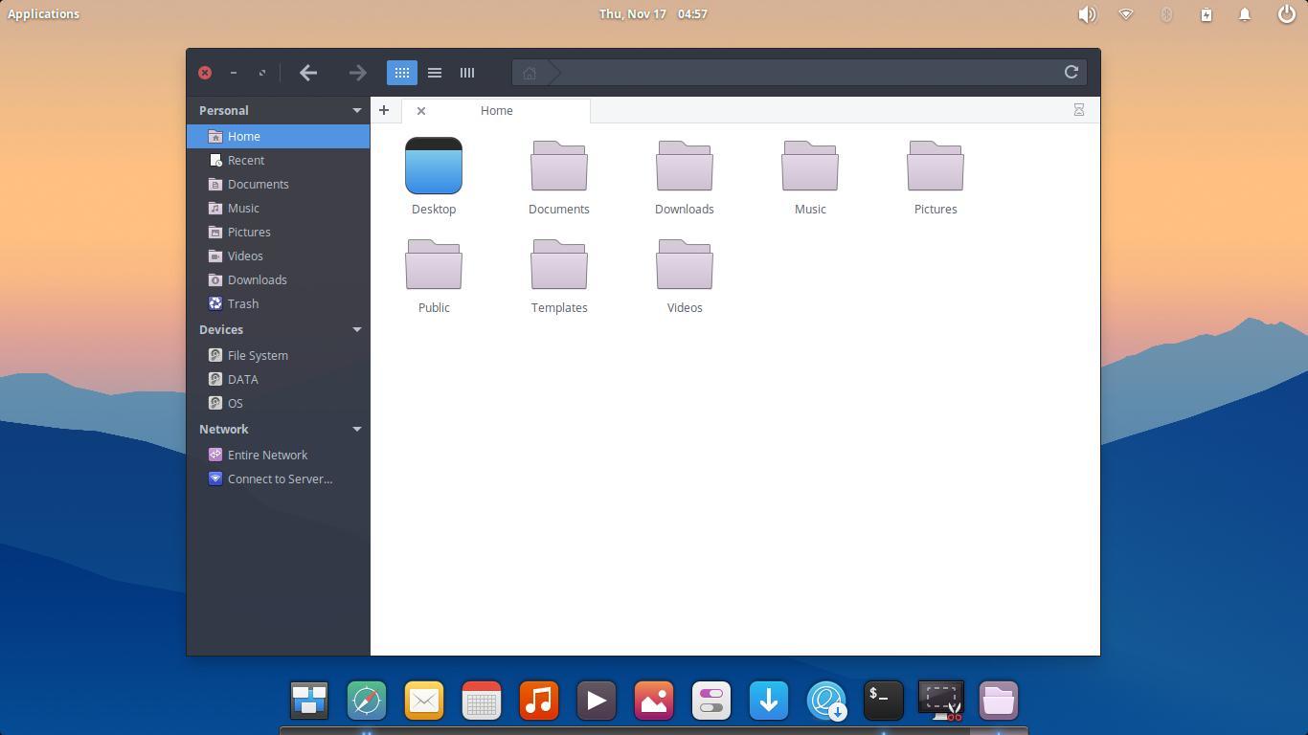
Task: Switch to list view
Action: click(x=434, y=72)
